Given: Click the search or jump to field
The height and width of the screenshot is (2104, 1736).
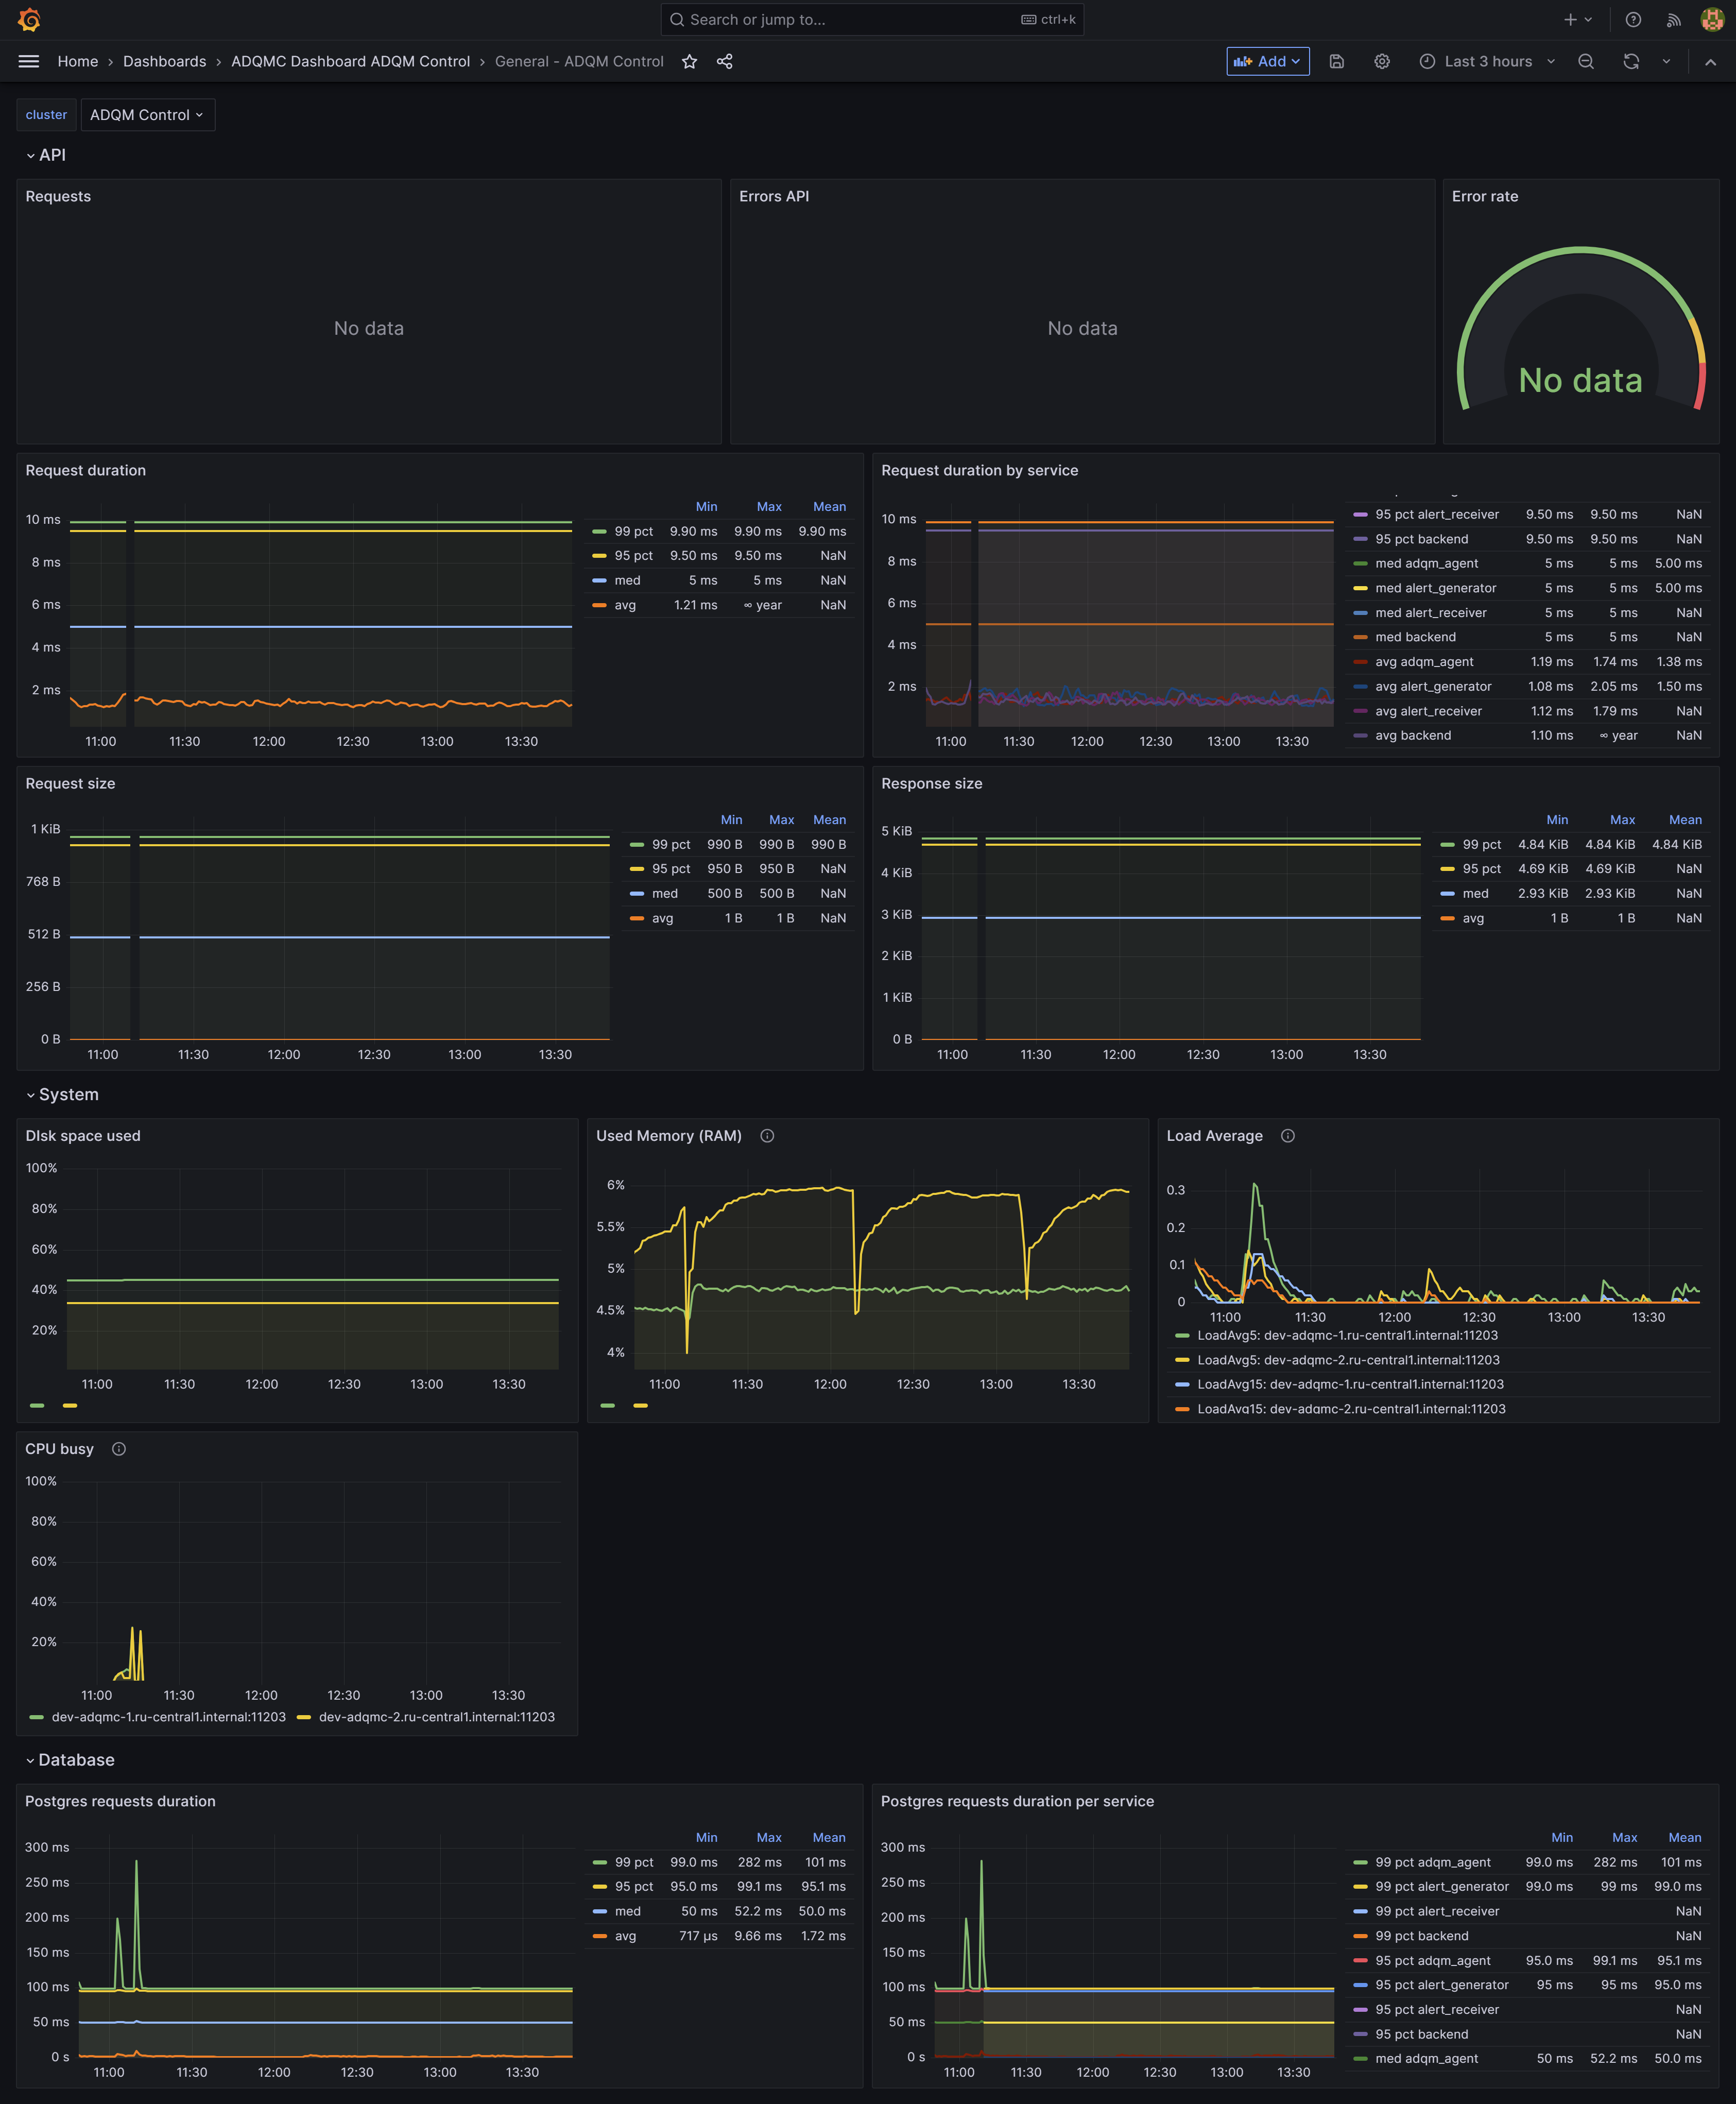Looking at the screenshot, I should 870,19.
